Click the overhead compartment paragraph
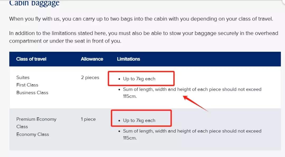The image size is (285, 157). pyautogui.click(x=144, y=37)
